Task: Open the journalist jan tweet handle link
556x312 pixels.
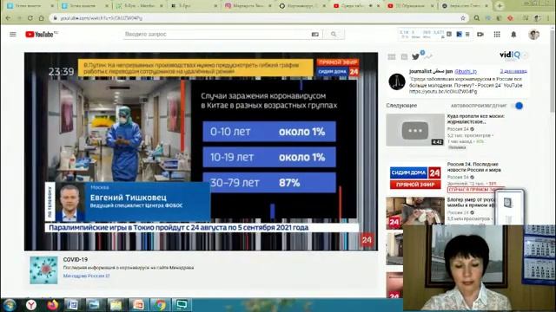Action: [x=466, y=71]
